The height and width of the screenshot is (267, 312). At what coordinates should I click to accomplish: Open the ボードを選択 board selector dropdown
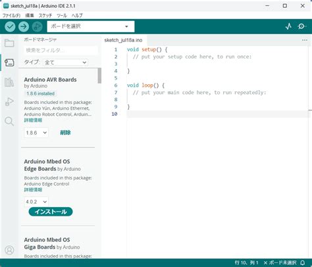pyautogui.click(x=91, y=26)
